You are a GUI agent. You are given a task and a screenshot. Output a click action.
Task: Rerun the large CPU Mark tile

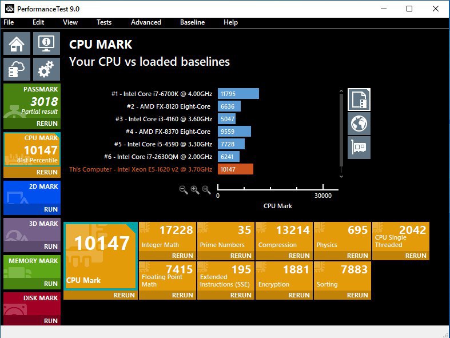(101, 295)
